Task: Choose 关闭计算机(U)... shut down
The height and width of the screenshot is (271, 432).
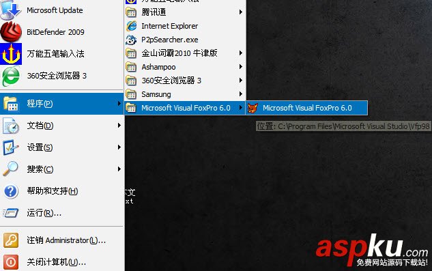Action: (61, 262)
